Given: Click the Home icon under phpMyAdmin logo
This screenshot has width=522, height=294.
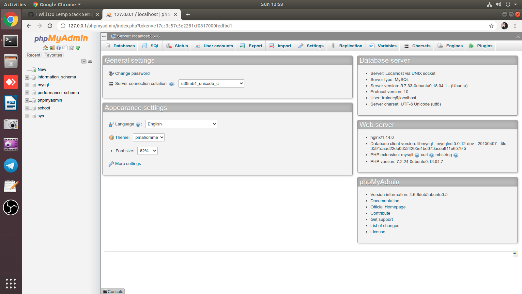Looking at the screenshot, I should 45,48.
